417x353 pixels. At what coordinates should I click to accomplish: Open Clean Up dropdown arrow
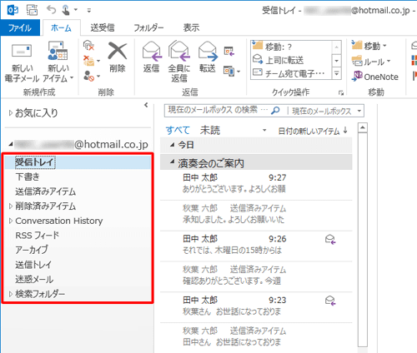(98, 61)
